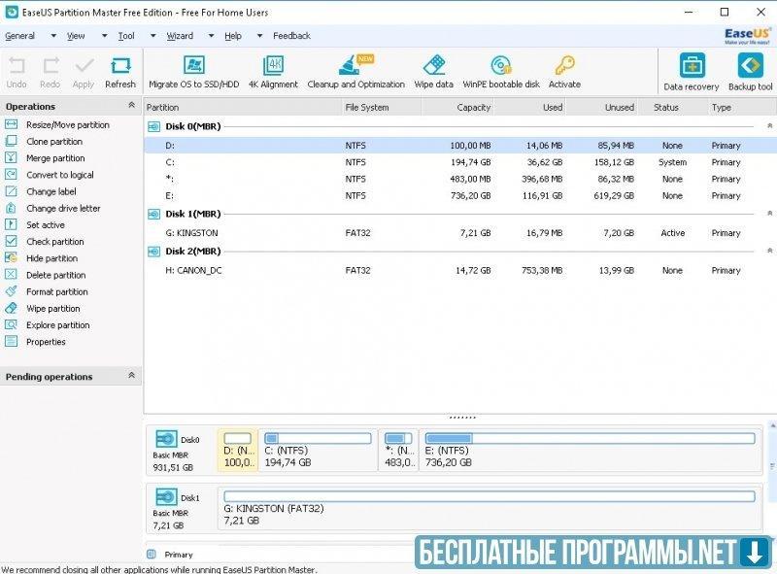Select G: KINGSTON block in Disk1 map
Viewport: 777px width, 574px height.
(x=490, y=508)
